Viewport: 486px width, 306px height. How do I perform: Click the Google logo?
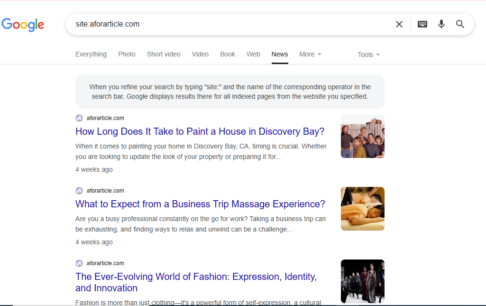[x=23, y=25]
